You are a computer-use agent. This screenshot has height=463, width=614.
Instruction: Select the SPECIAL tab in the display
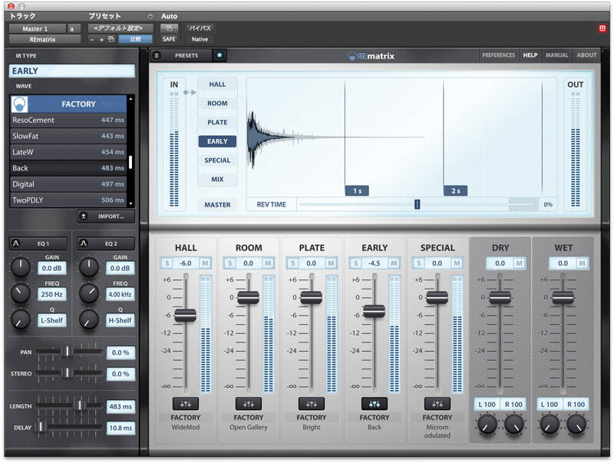[x=217, y=160]
